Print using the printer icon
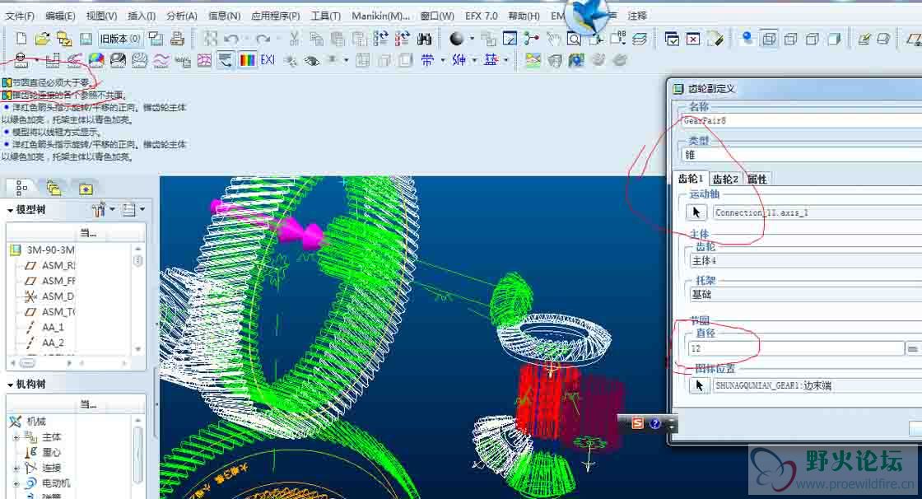 pyautogui.click(x=177, y=39)
